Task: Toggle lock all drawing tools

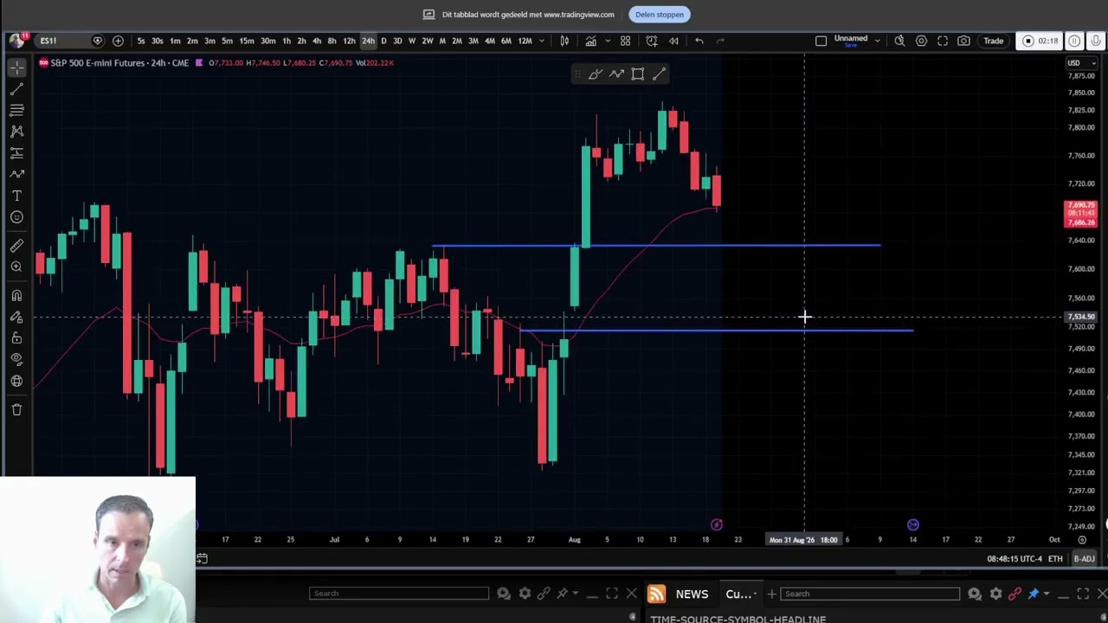Action: tap(16, 338)
